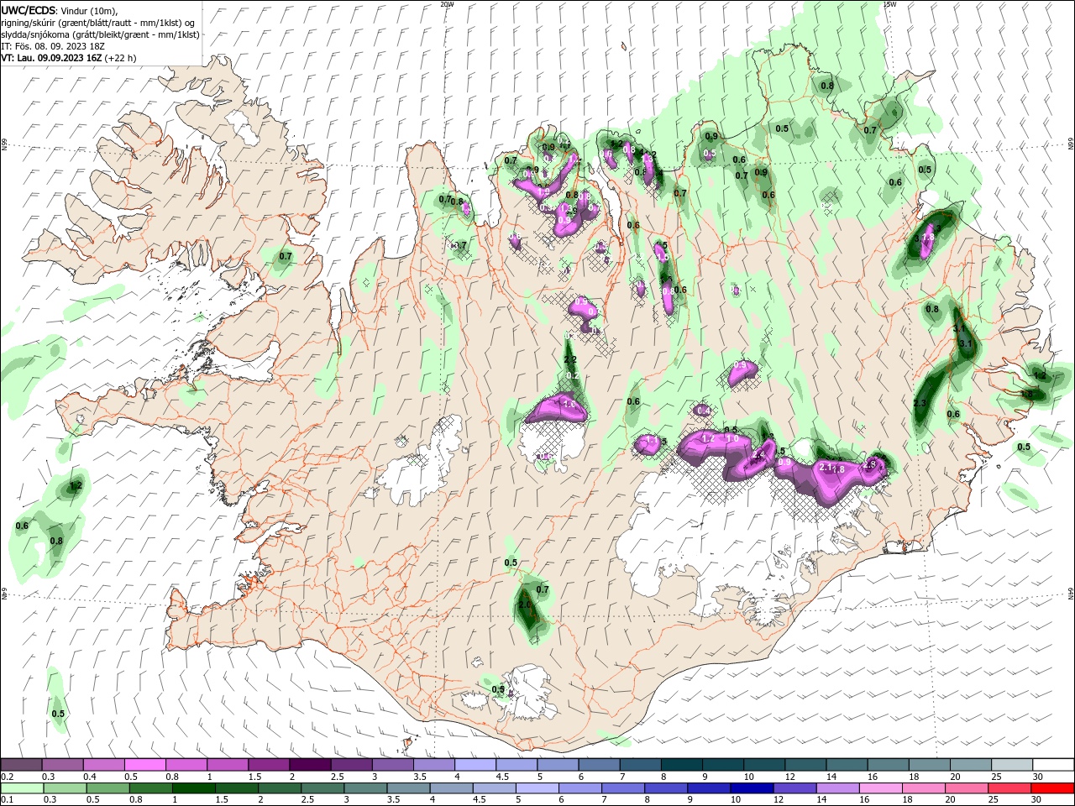Click the 2.0 value in southern green cell
Screen dimensions: 1075x806
tap(526, 604)
